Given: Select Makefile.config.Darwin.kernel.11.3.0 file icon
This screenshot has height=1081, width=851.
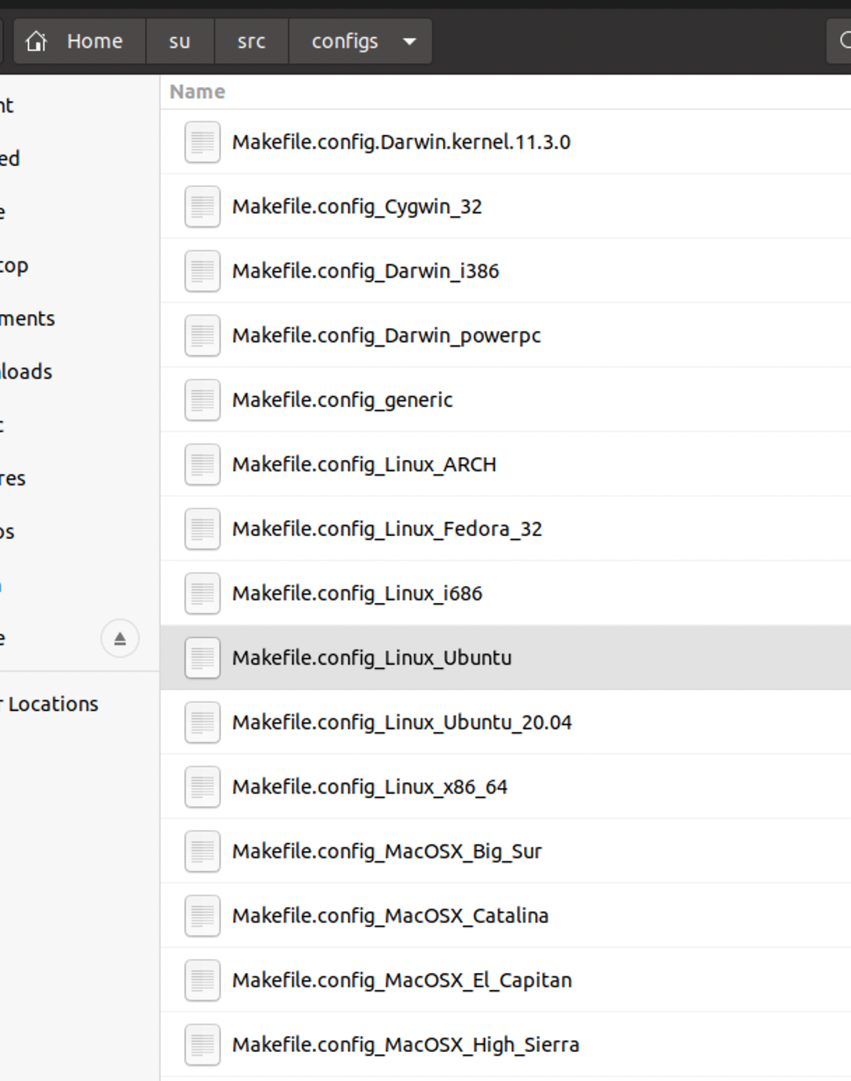Looking at the screenshot, I should point(202,142).
